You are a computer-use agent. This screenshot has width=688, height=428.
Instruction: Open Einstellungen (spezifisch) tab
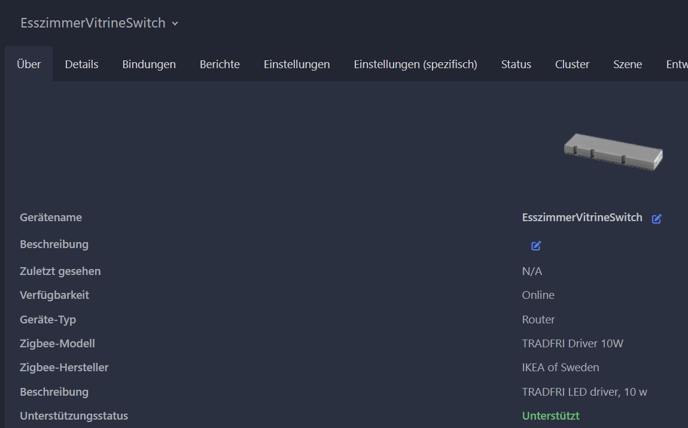tap(416, 64)
